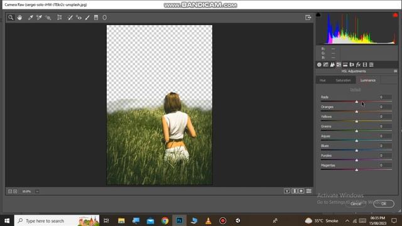The width and height of the screenshot is (402, 226).
Task: Click the Yellows value field
Action: tap(385, 117)
